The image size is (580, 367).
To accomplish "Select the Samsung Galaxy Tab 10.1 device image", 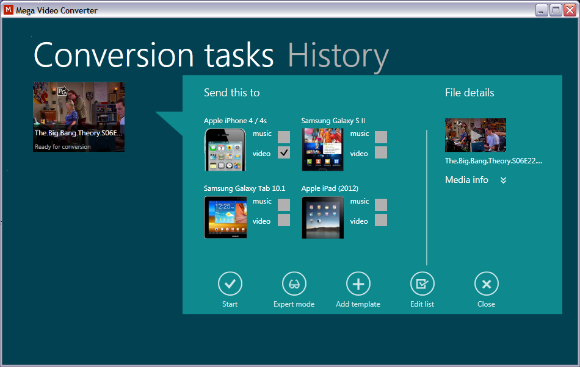I will click(x=225, y=218).
